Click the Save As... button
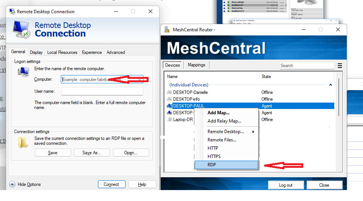The width and height of the screenshot is (363, 201). click(x=92, y=153)
